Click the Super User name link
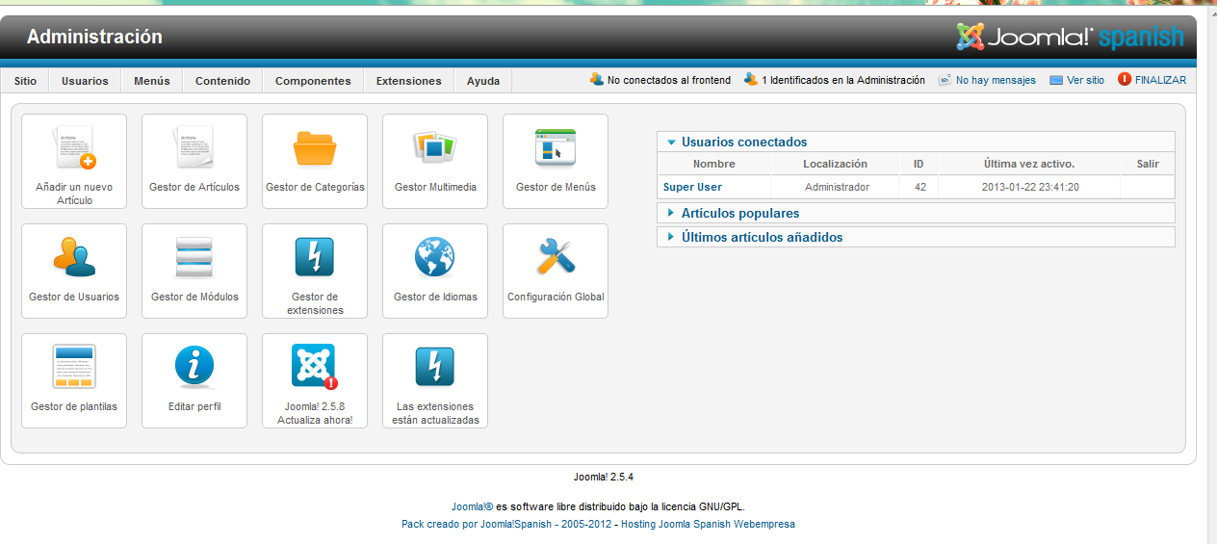The image size is (1217, 544). coord(692,187)
